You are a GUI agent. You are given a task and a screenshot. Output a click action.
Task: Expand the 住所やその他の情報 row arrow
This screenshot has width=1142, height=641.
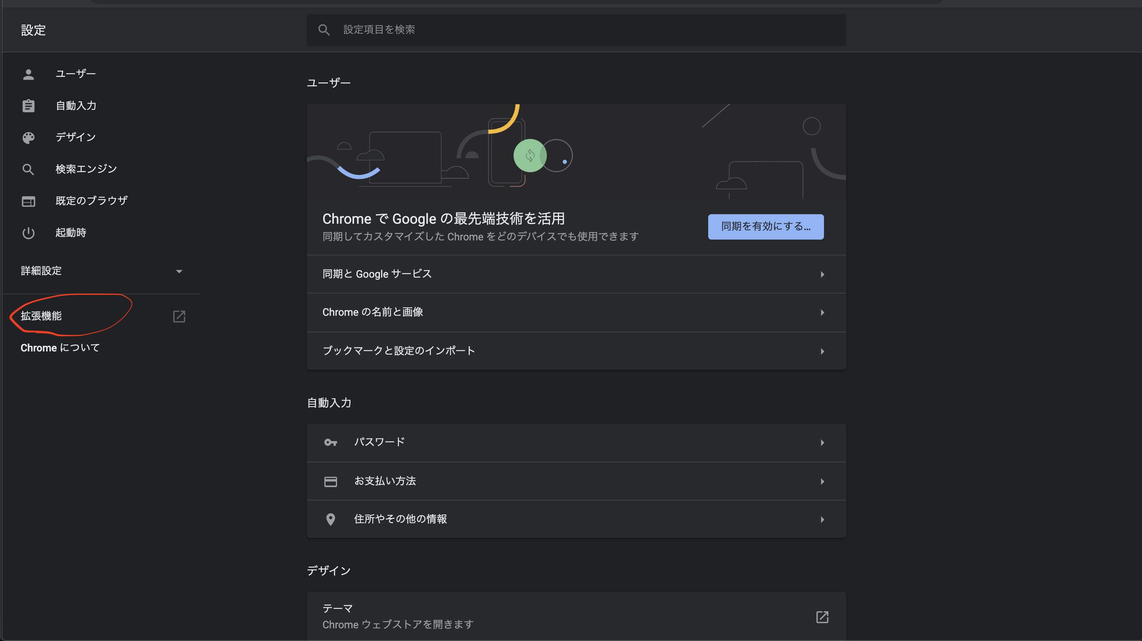[x=822, y=520]
